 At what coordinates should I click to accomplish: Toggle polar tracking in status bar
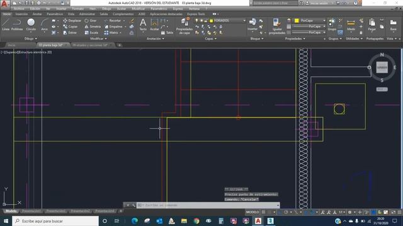point(286,212)
